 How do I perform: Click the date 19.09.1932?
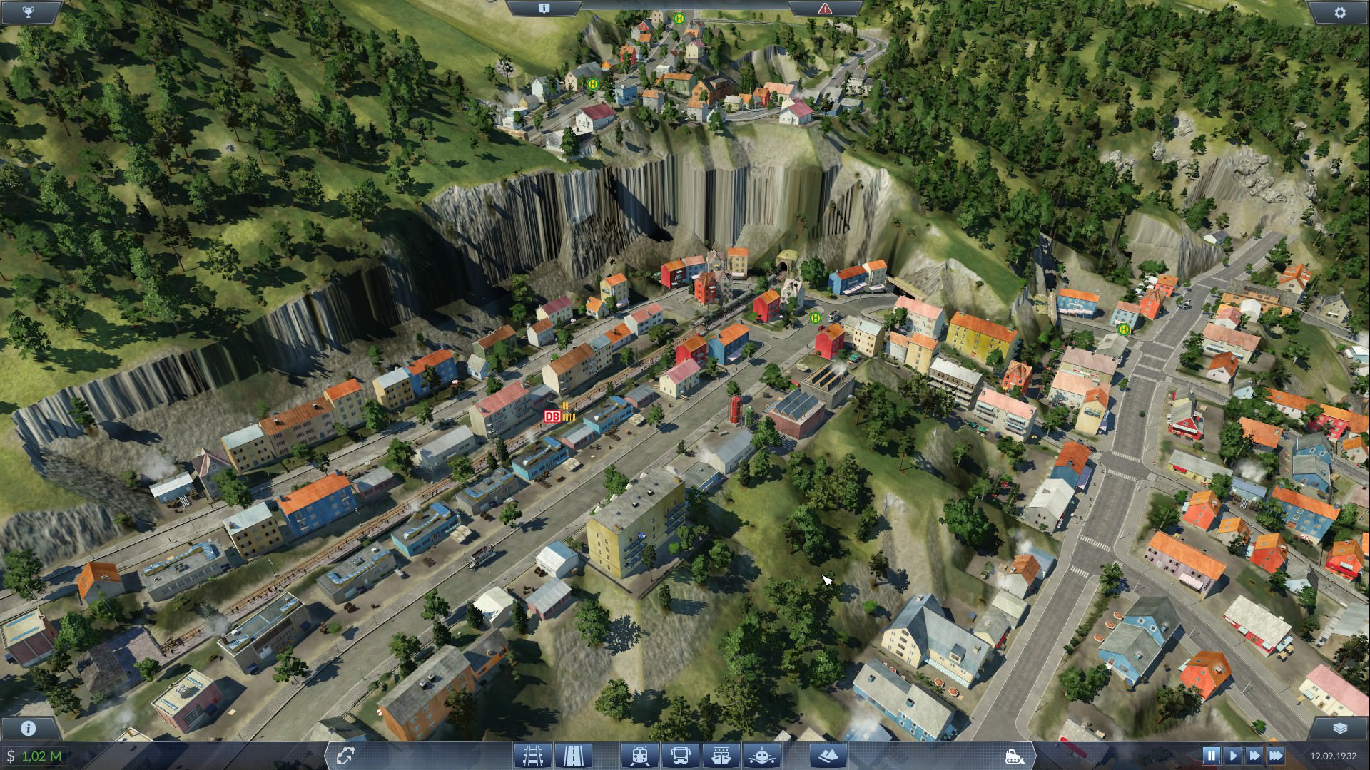click(x=1333, y=756)
